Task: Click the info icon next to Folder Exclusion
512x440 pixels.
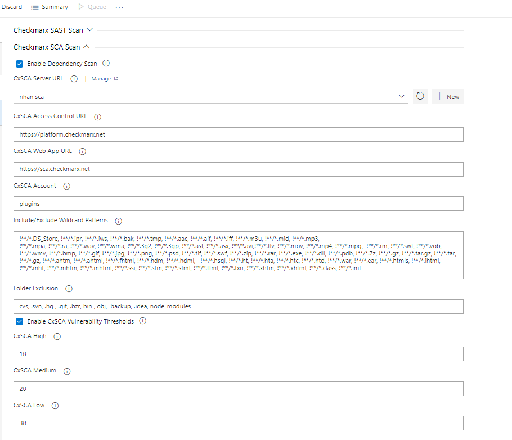Action: point(68,288)
